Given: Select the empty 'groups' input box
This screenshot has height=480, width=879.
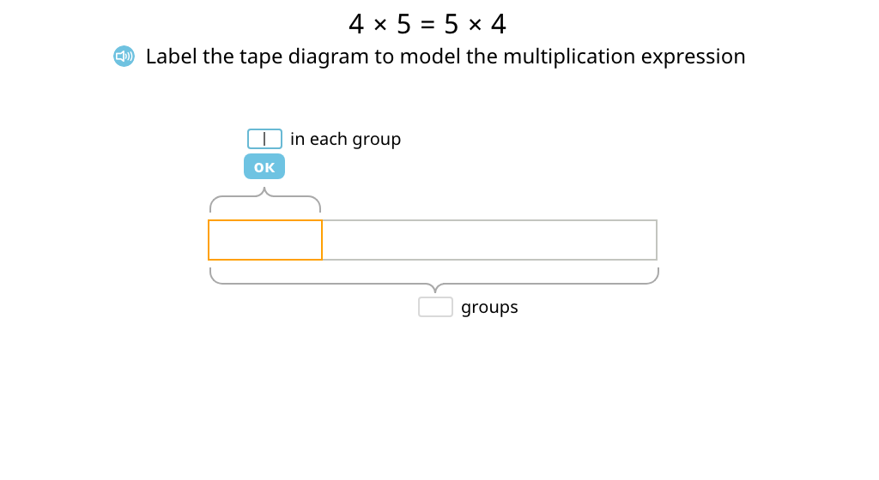Looking at the screenshot, I should 435,307.
